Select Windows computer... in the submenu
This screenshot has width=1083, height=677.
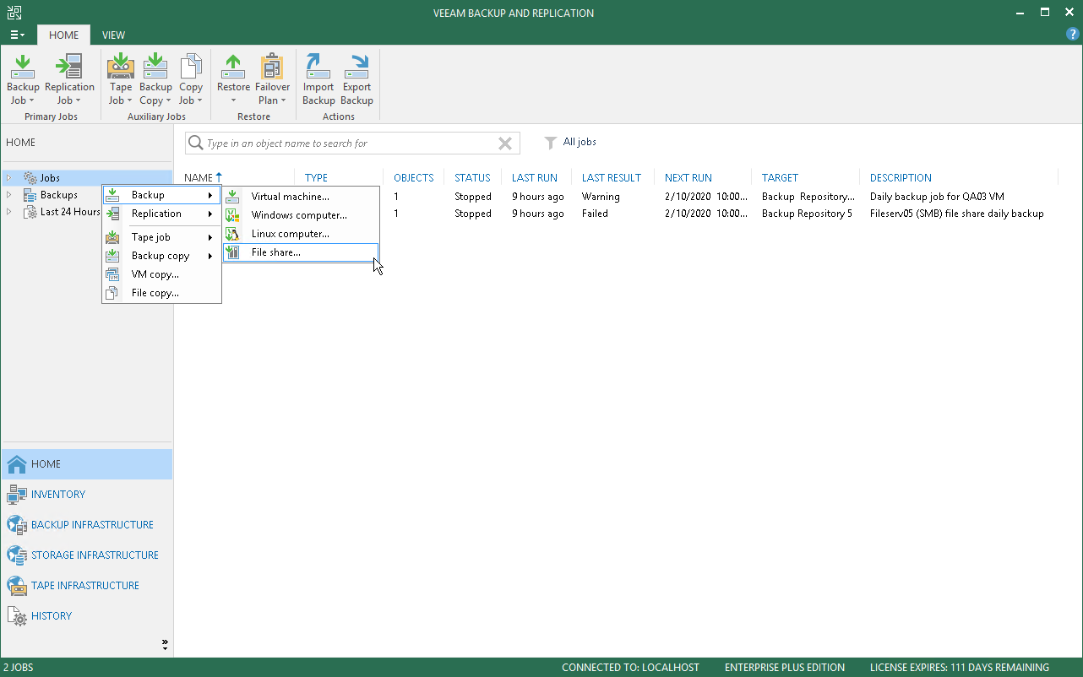(301, 215)
